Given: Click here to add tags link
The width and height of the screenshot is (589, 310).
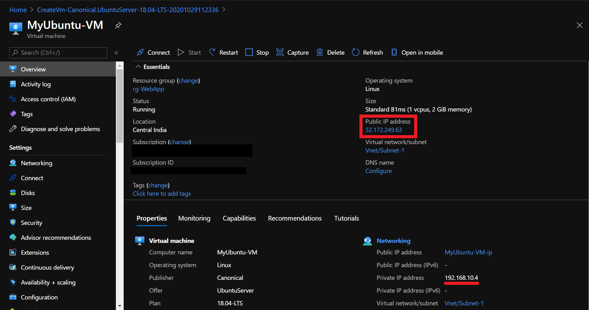Looking at the screenshot, I should pyautogui.click(x=162, y=194).
